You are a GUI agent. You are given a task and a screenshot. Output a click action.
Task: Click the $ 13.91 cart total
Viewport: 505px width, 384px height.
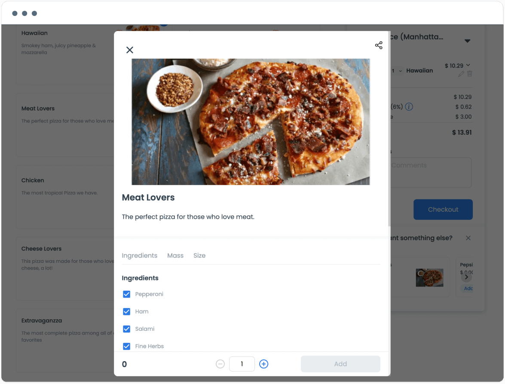462,133
